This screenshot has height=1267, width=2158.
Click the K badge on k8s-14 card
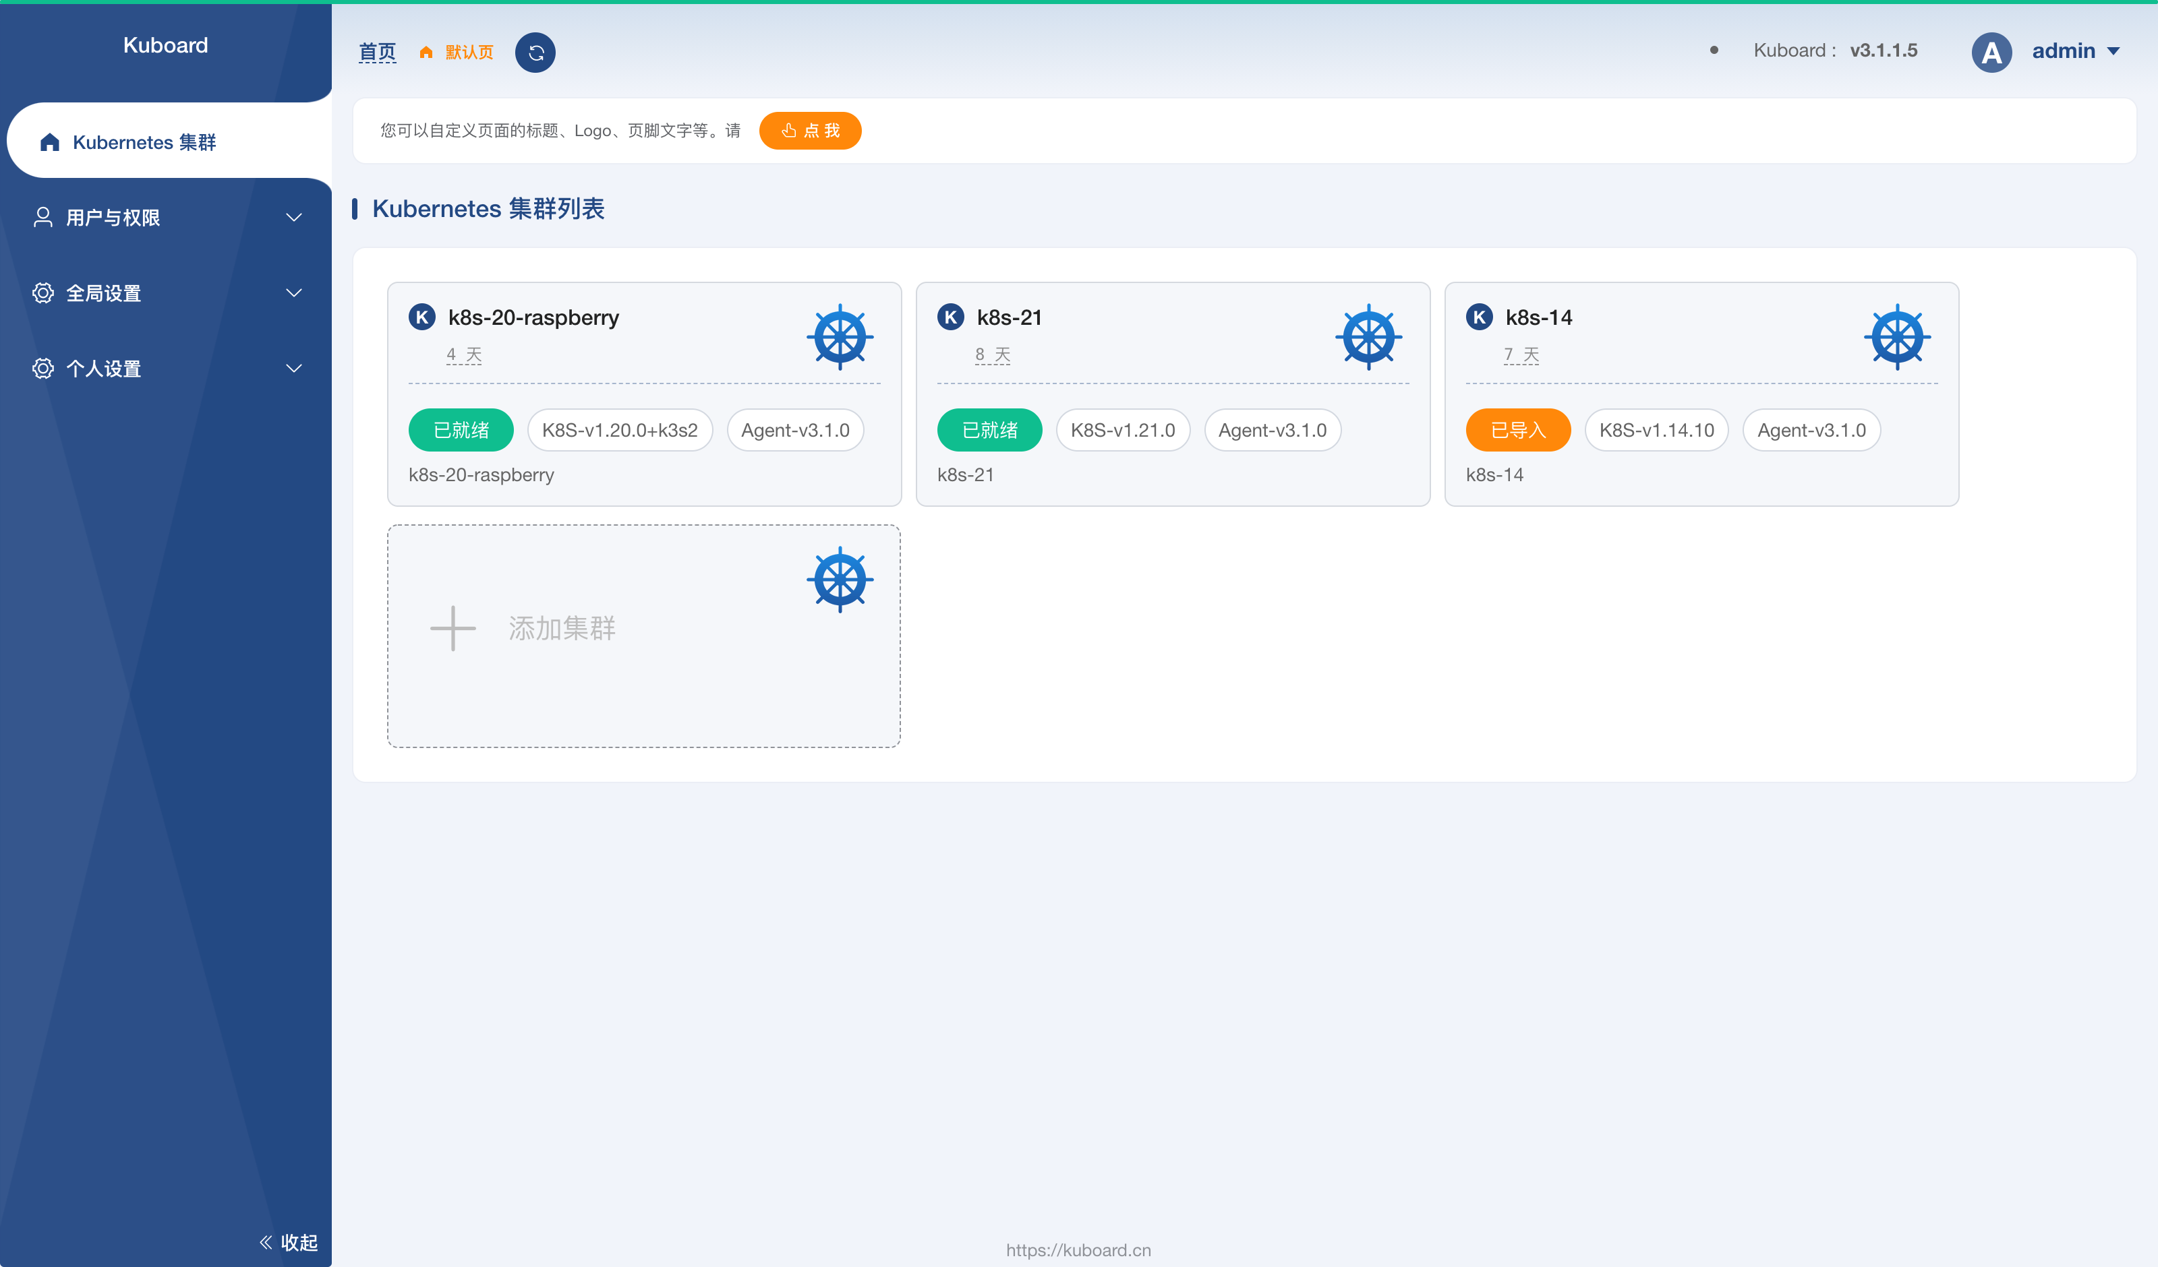coord(1479,317)
